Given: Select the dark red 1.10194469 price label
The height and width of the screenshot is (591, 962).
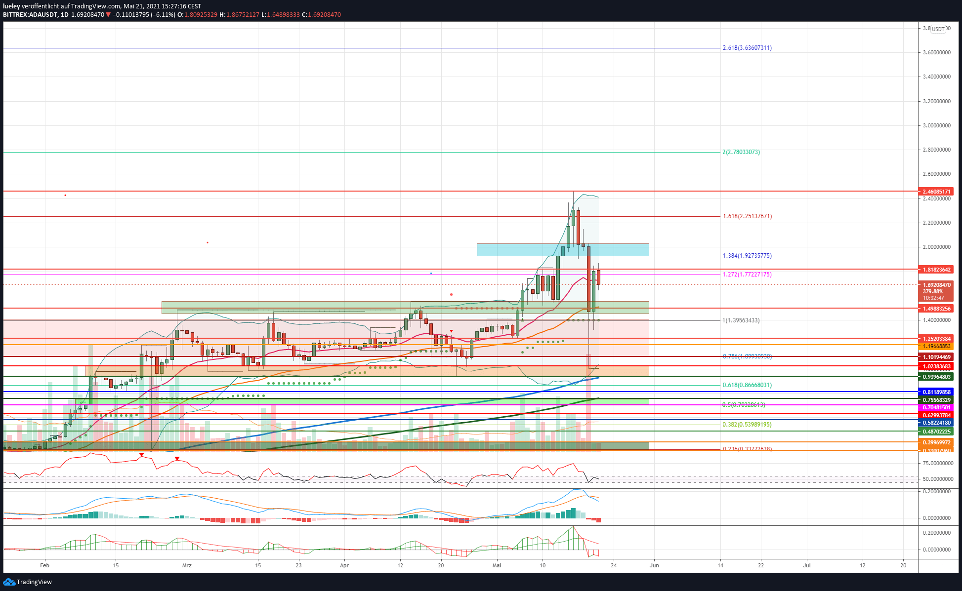Looking at the screenshot, I should pyautogui.click(x=936, y=357).
